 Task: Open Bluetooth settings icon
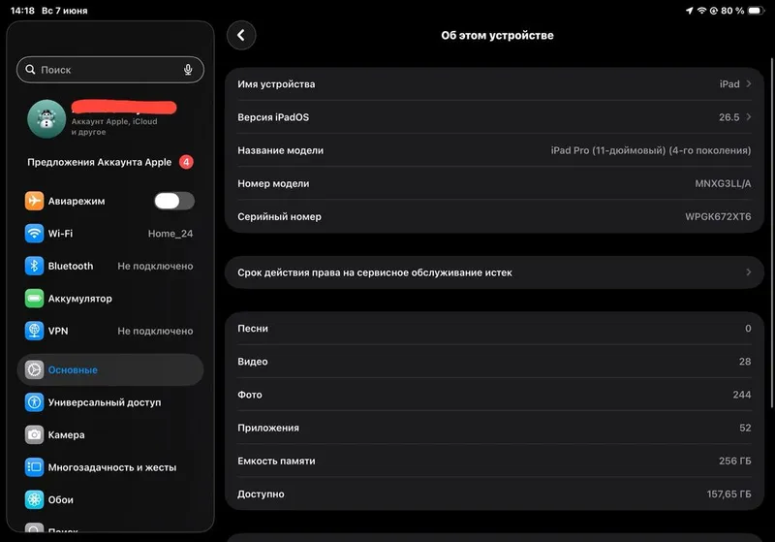point(34,266)
